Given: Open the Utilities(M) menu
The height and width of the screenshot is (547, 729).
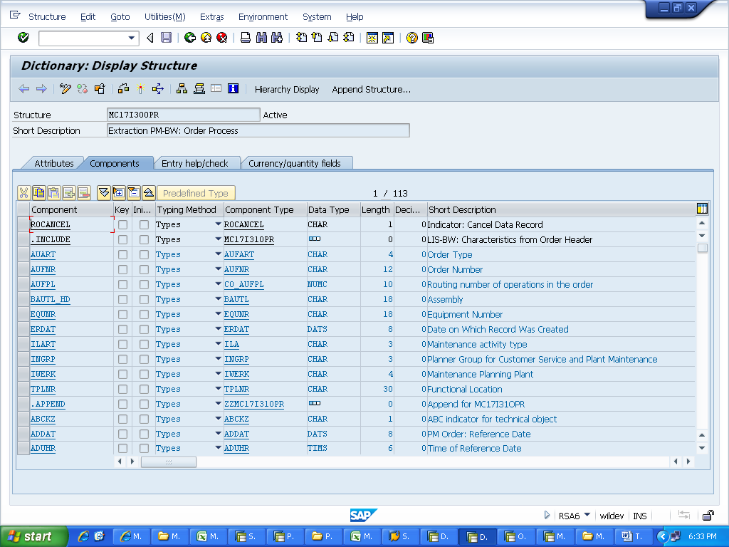Looking at the screenshot, I should [x=165, y=17].
